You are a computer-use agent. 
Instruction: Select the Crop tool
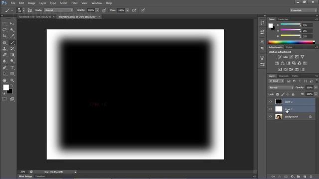[x=4, y=36]
